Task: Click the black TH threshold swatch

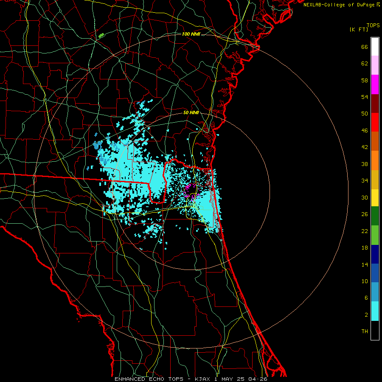Action: [375, 330]
